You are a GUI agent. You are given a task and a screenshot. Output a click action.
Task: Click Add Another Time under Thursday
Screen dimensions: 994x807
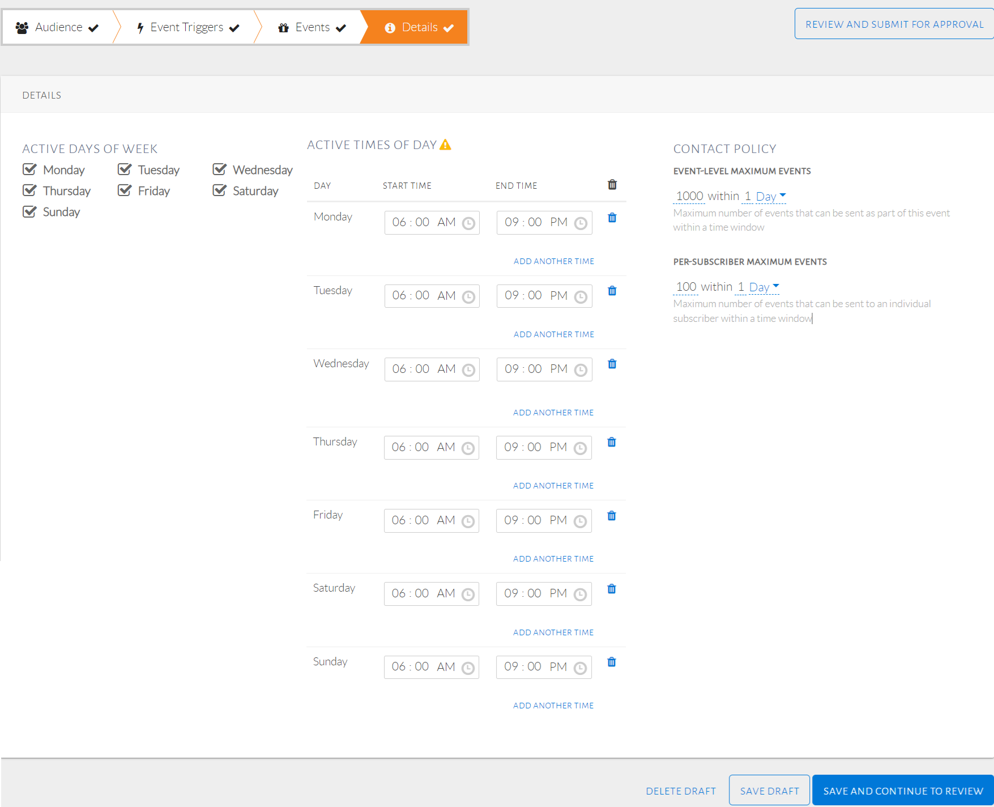coord(553,486)
